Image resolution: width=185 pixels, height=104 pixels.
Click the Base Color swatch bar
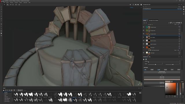(162, 80)
